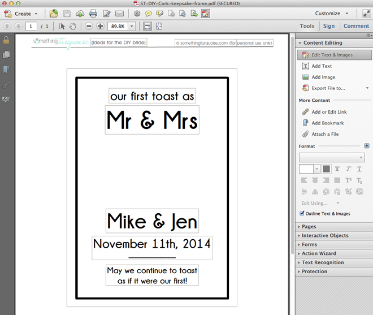Click the zoom in plus button
Viewport: 373px width, 315px height.
click(100, 26)
